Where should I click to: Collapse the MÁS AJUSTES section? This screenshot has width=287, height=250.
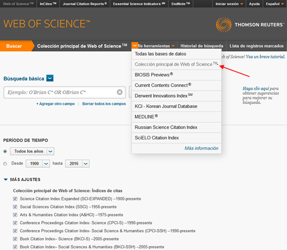[x=6, y=179]
